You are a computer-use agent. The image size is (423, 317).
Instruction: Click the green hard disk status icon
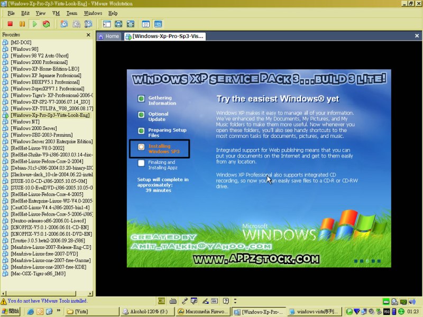pos(386,302)
